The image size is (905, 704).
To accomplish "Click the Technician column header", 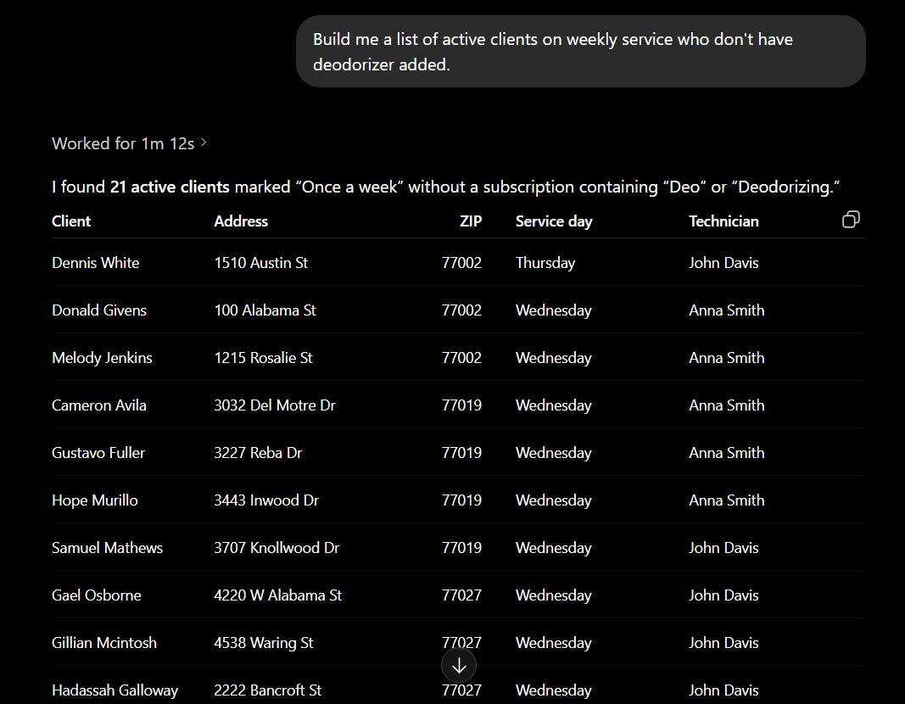I will (723, 221).
